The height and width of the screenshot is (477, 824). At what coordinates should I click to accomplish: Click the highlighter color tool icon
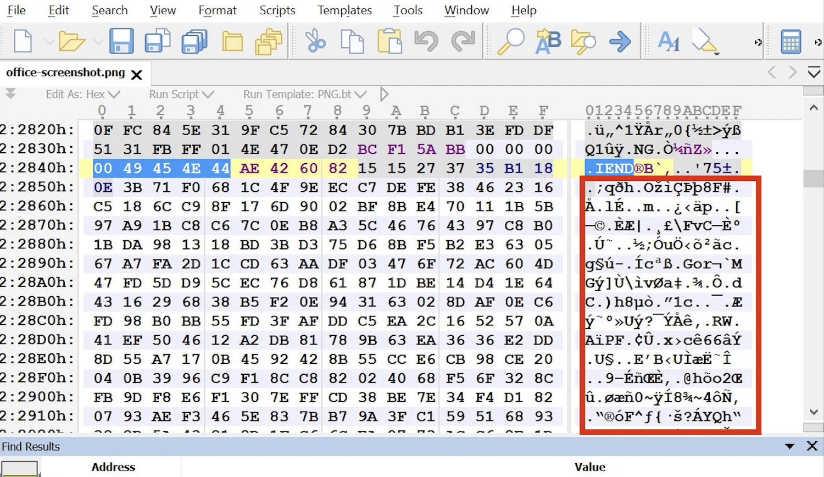coord(705,42)
